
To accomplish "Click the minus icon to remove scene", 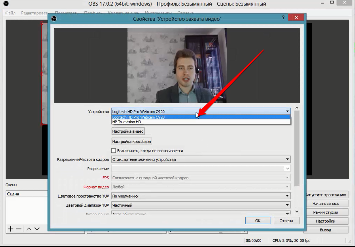I will tap(19, 229).
